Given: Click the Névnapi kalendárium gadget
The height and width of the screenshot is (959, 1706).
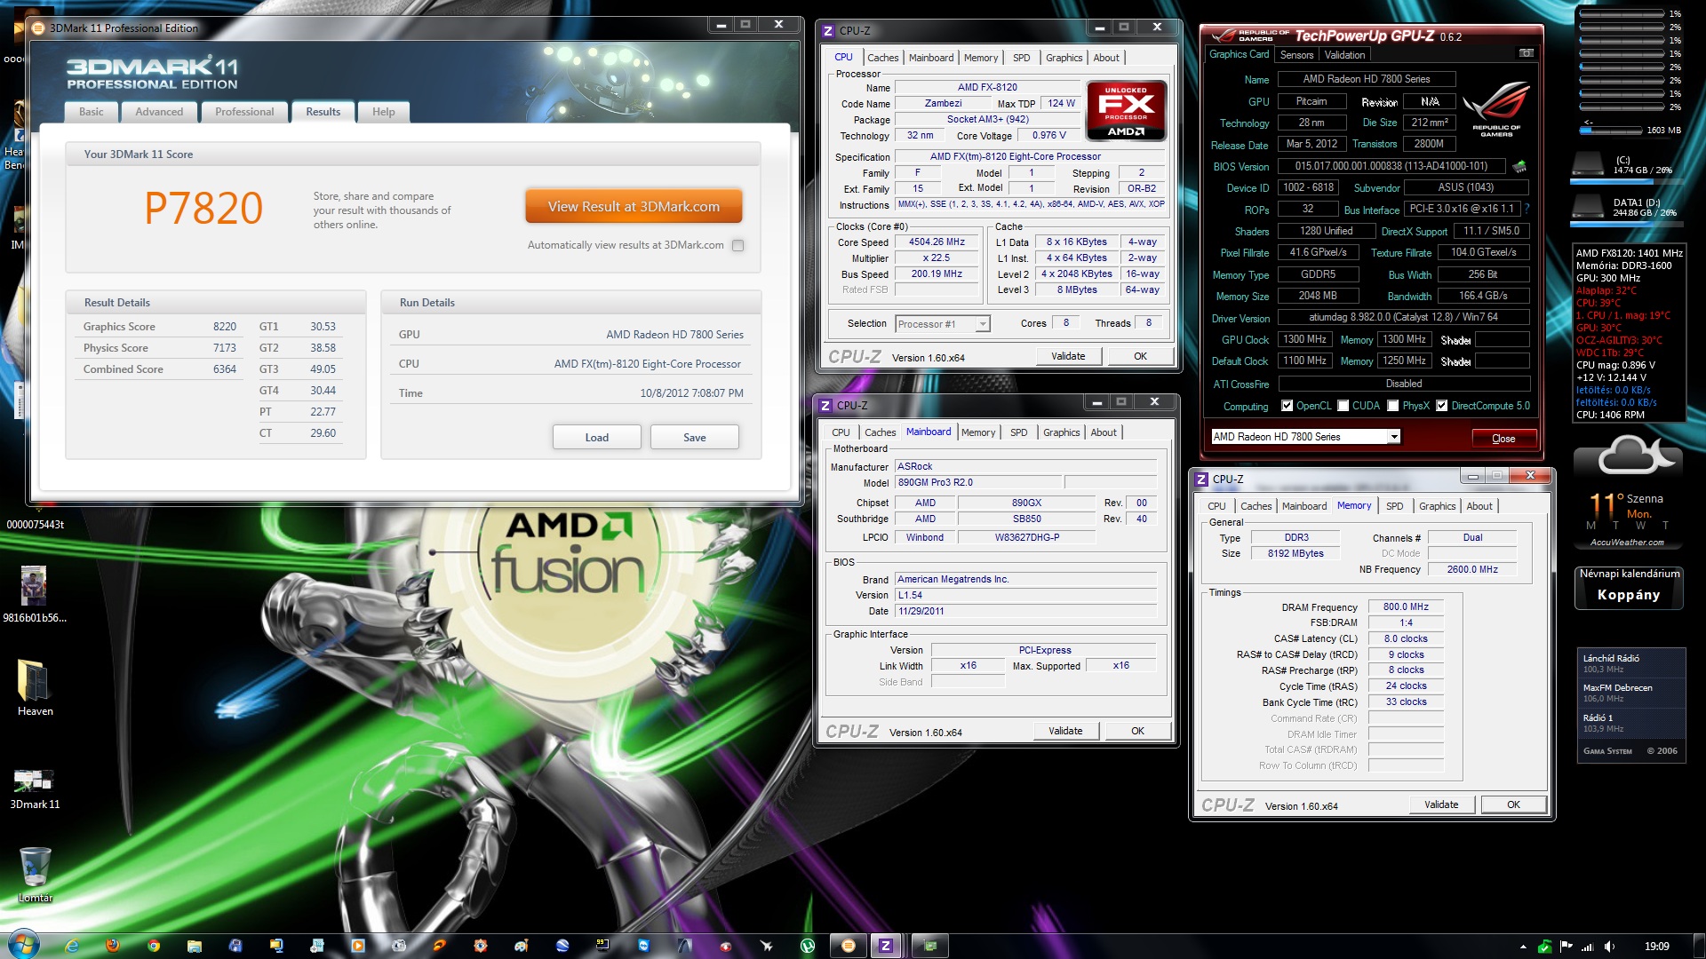Looking at the screenshot, I should (x=1630, y=587).
